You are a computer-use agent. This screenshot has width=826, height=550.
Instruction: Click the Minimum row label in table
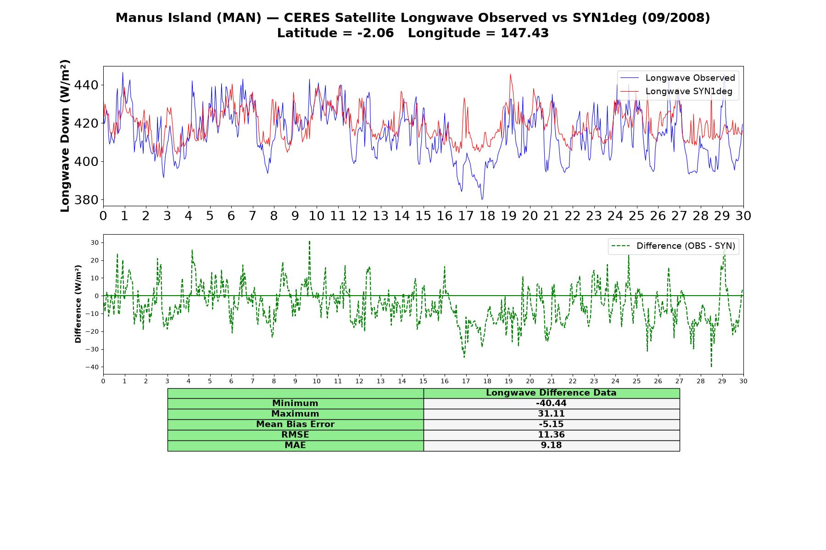[x=296, y=403]
